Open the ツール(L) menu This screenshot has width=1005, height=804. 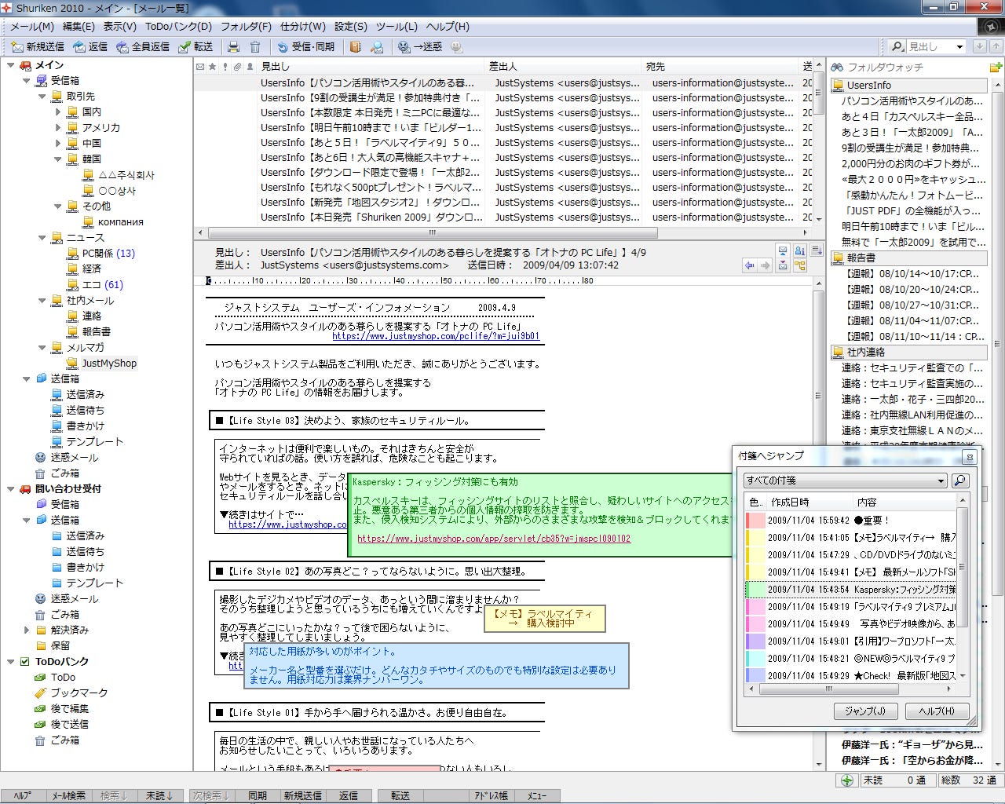point(397,26)
